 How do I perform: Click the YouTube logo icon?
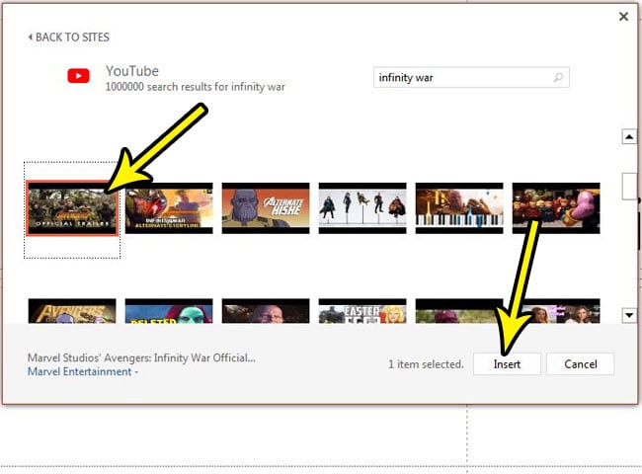[79, 76]
